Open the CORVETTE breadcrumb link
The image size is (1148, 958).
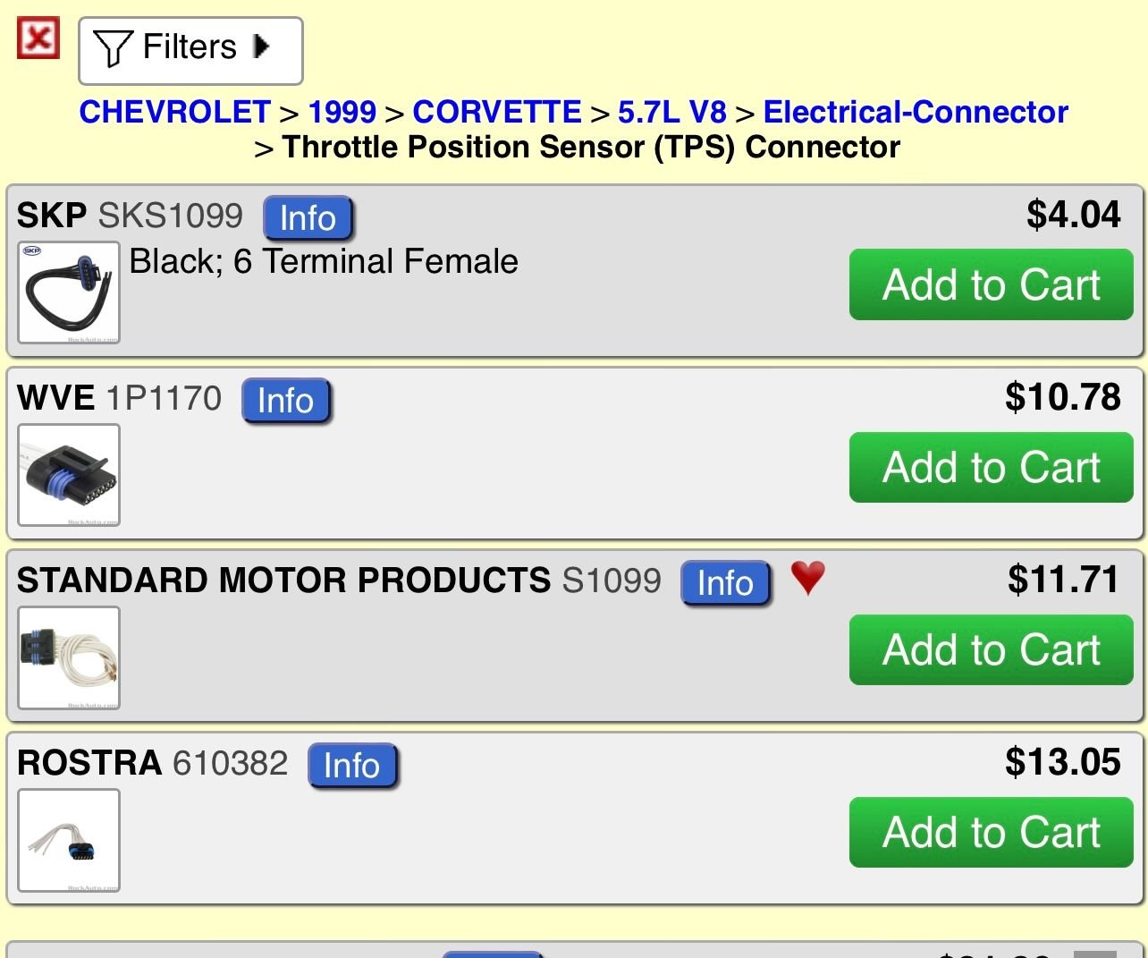tap(496, 113)
